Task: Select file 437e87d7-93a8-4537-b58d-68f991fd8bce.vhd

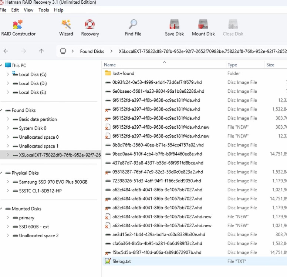Action: click(x=158, y=163)
